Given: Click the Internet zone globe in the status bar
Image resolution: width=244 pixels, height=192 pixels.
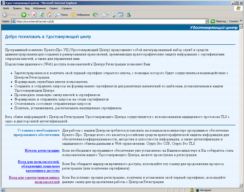Looking at the screenshot, I should tap(198, 190).
